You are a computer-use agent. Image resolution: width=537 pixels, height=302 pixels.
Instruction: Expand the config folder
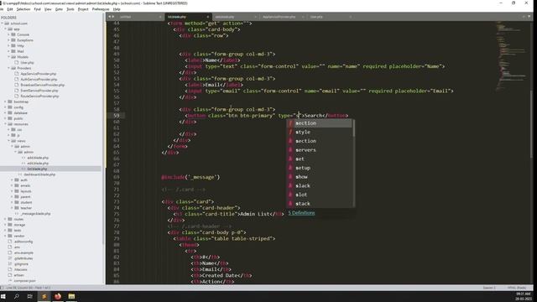(6, 107)
